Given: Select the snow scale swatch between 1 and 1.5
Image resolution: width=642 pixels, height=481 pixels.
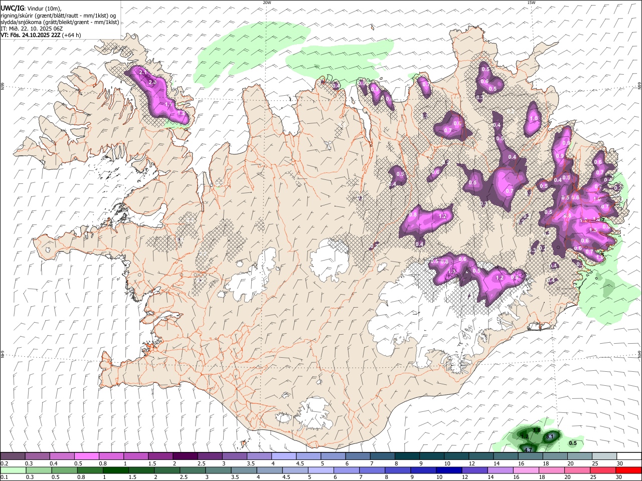Looking at the screenshot, I should tap(135, 456).
